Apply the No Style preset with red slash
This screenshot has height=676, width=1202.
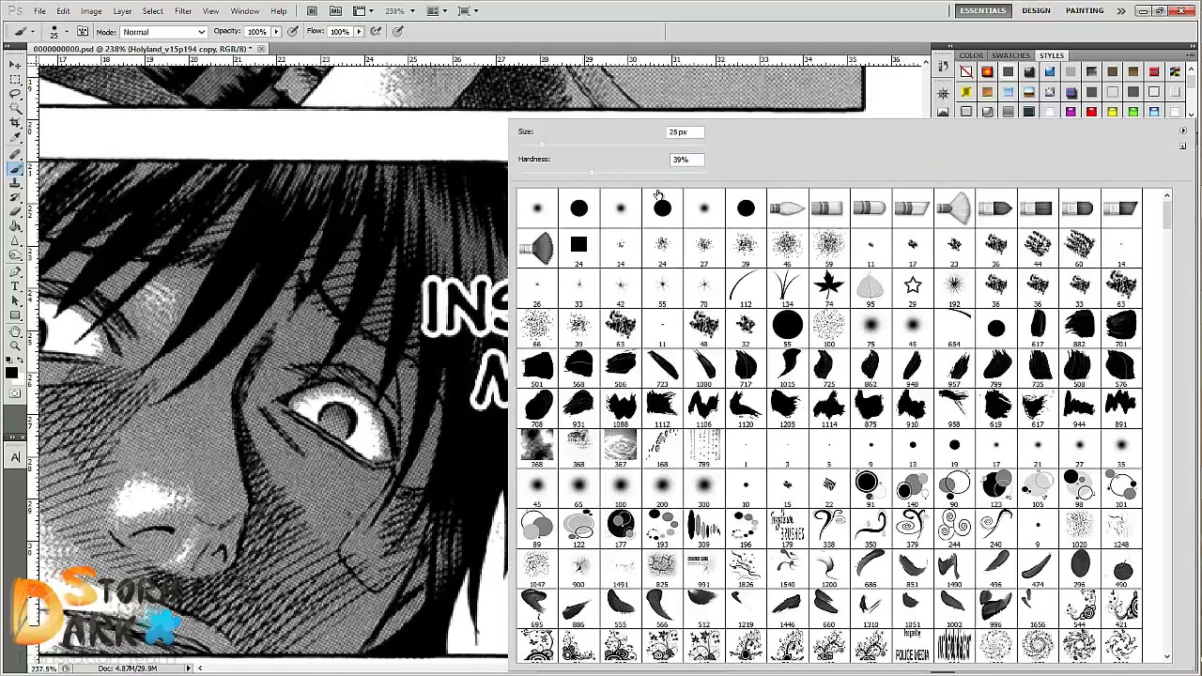tap(966, 72)
